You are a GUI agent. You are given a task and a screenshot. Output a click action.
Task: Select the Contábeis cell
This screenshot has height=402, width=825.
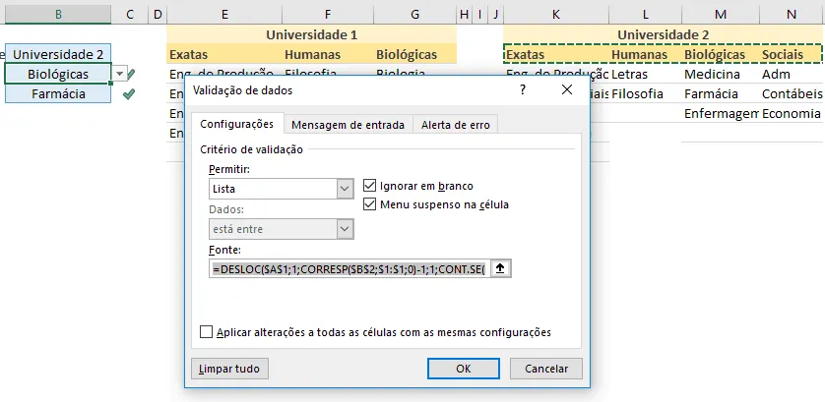pyautogui.click(x=792, y=94)
